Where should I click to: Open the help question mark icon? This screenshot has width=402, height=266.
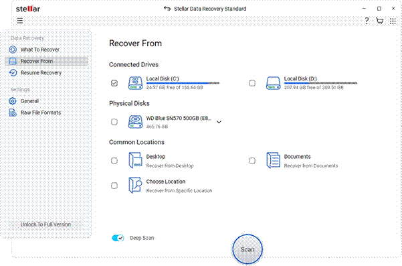tap(367, 21)
